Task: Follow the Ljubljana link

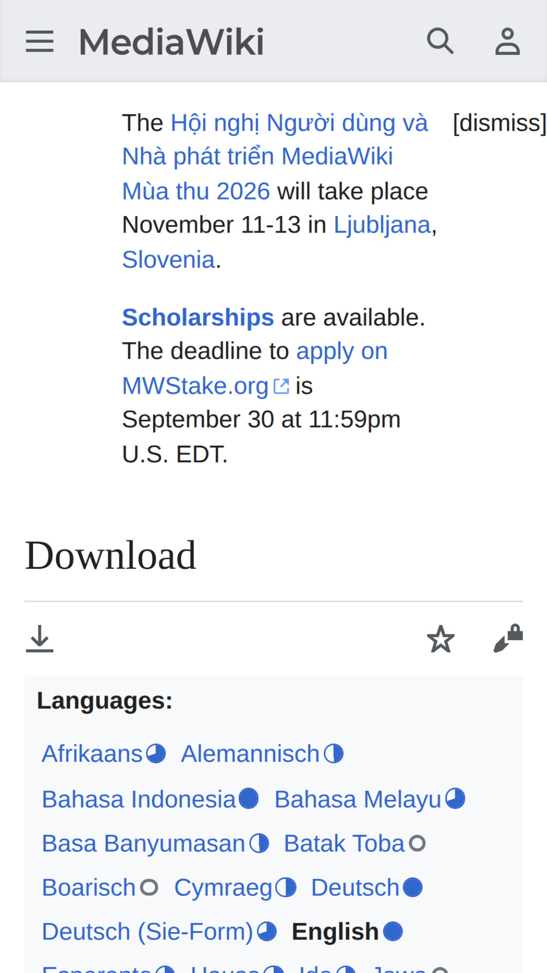Action: pyautogui.click(x=382, y=225)
